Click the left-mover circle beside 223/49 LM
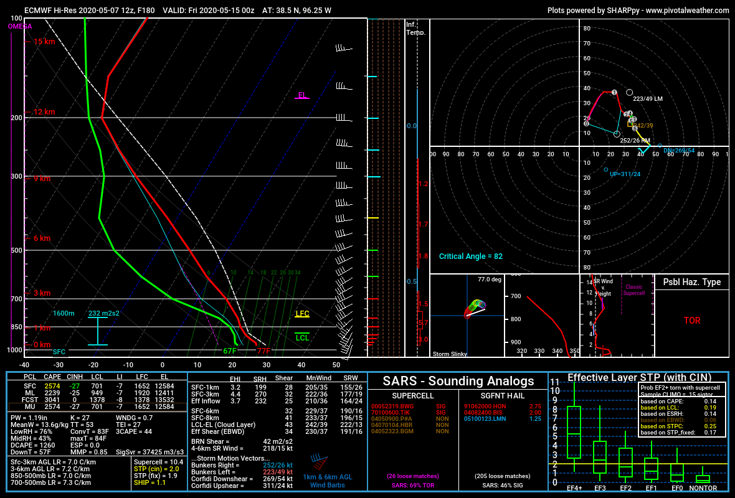 tap(630, 93)
